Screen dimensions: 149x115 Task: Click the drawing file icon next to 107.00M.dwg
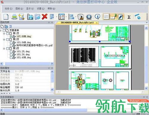point(14,36)
